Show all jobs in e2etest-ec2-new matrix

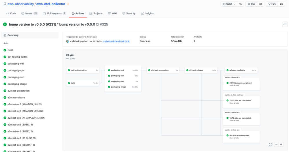click(x=234, y=103)
